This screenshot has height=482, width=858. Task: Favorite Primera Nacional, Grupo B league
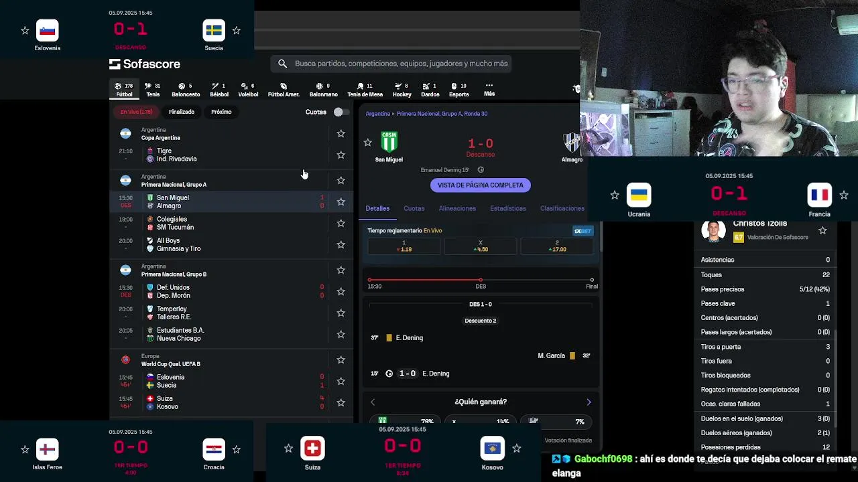(341, 270)
